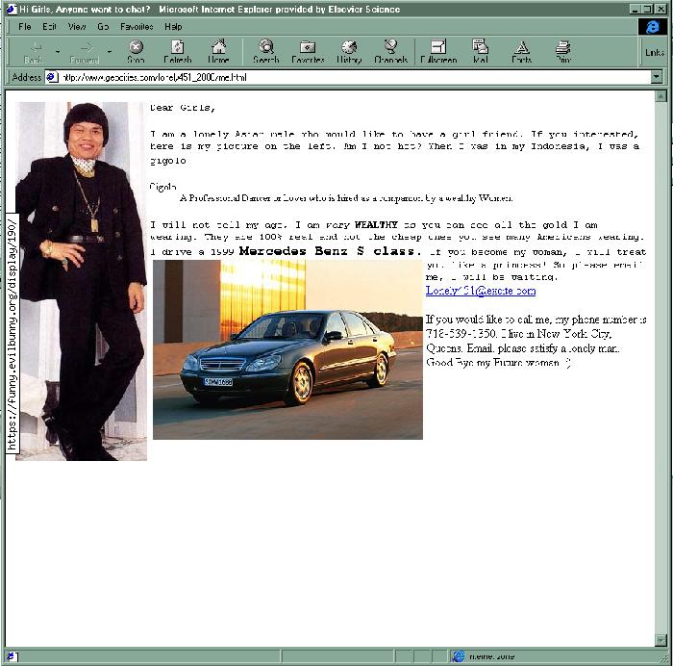Viewport: 673px width, 666px height.
Task: Click the vertical scrollbar up arrow
Action: (661, 96)
